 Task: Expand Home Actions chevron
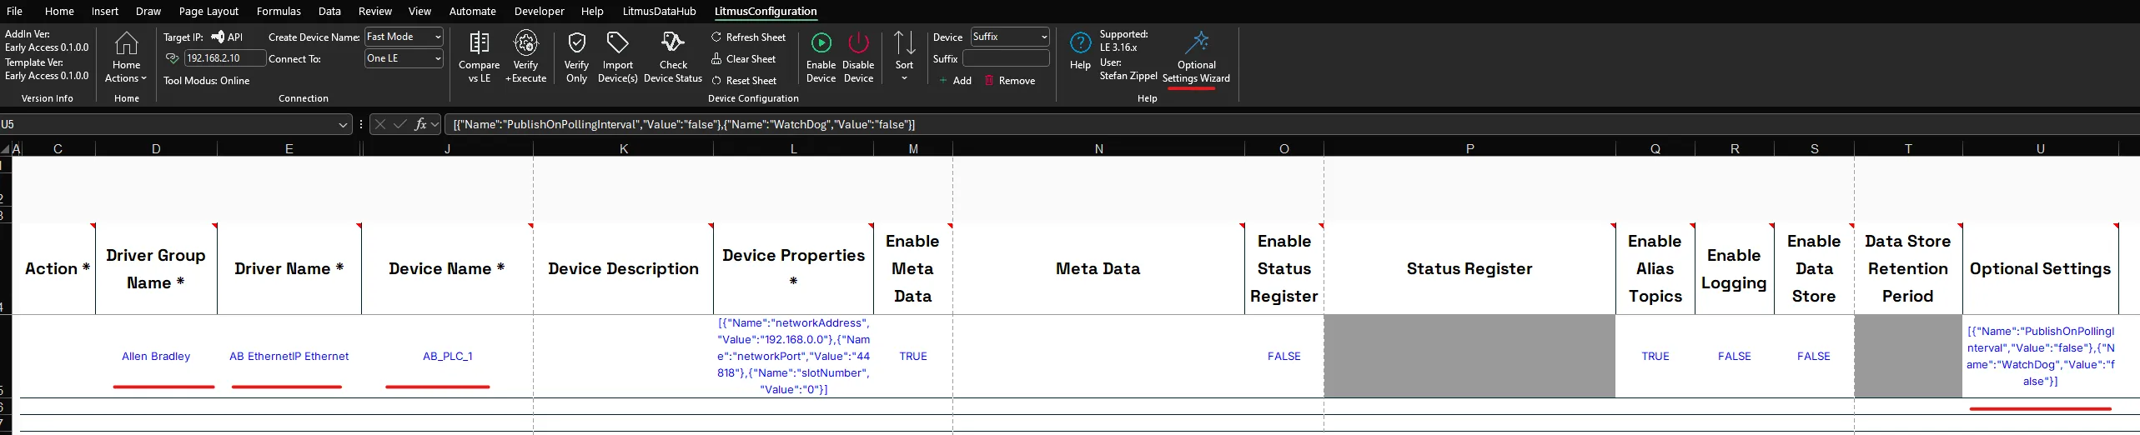[143, 78]
